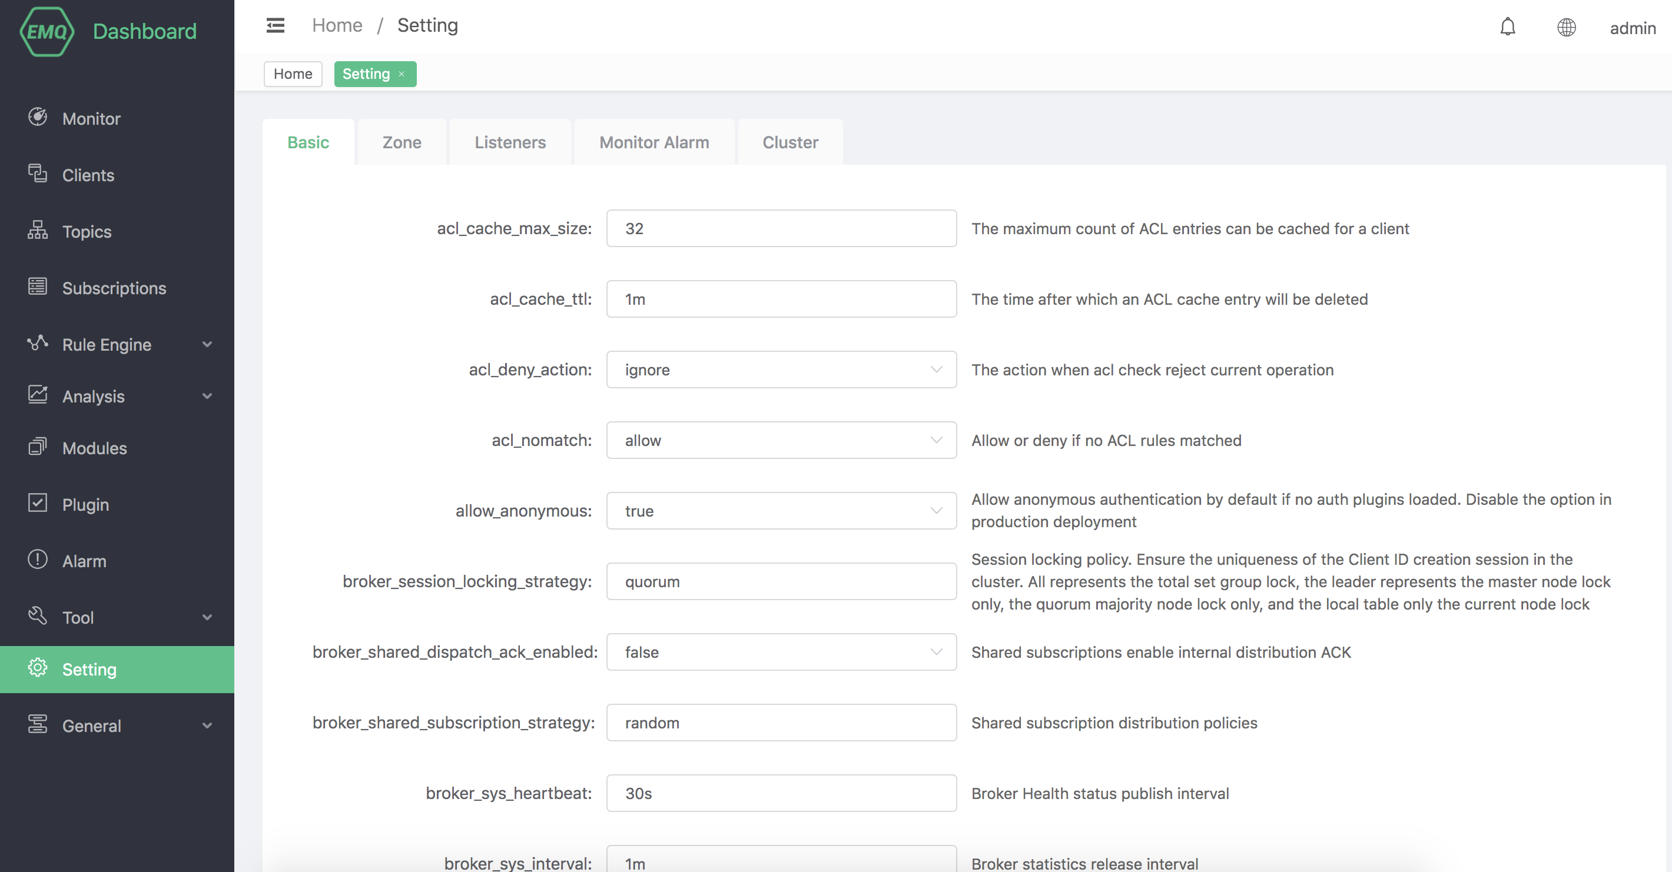
Task: Click the acl_cache_max_size input field
Action: click(781, 228)
